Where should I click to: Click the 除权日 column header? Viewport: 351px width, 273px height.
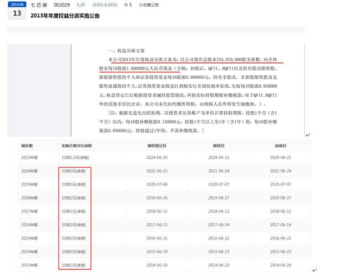pos(219,146)
